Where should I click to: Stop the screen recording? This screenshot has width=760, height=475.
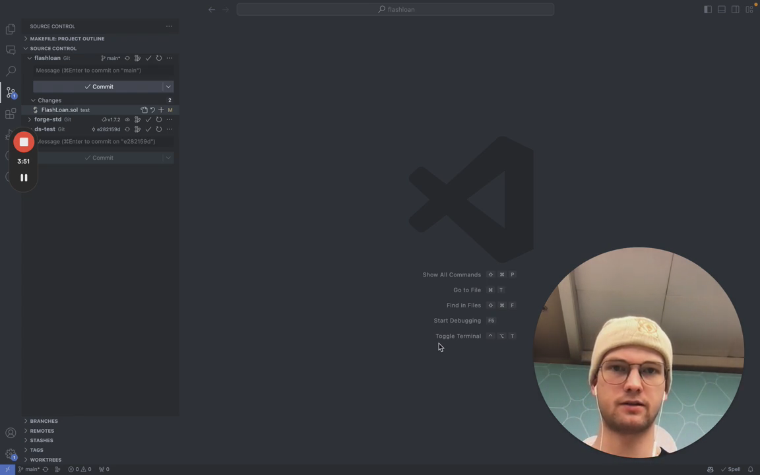click(24, 142)
